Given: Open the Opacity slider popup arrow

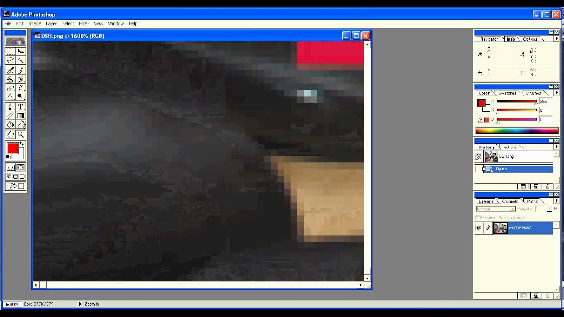Looking at the screenshot, I should click(549, 209).
